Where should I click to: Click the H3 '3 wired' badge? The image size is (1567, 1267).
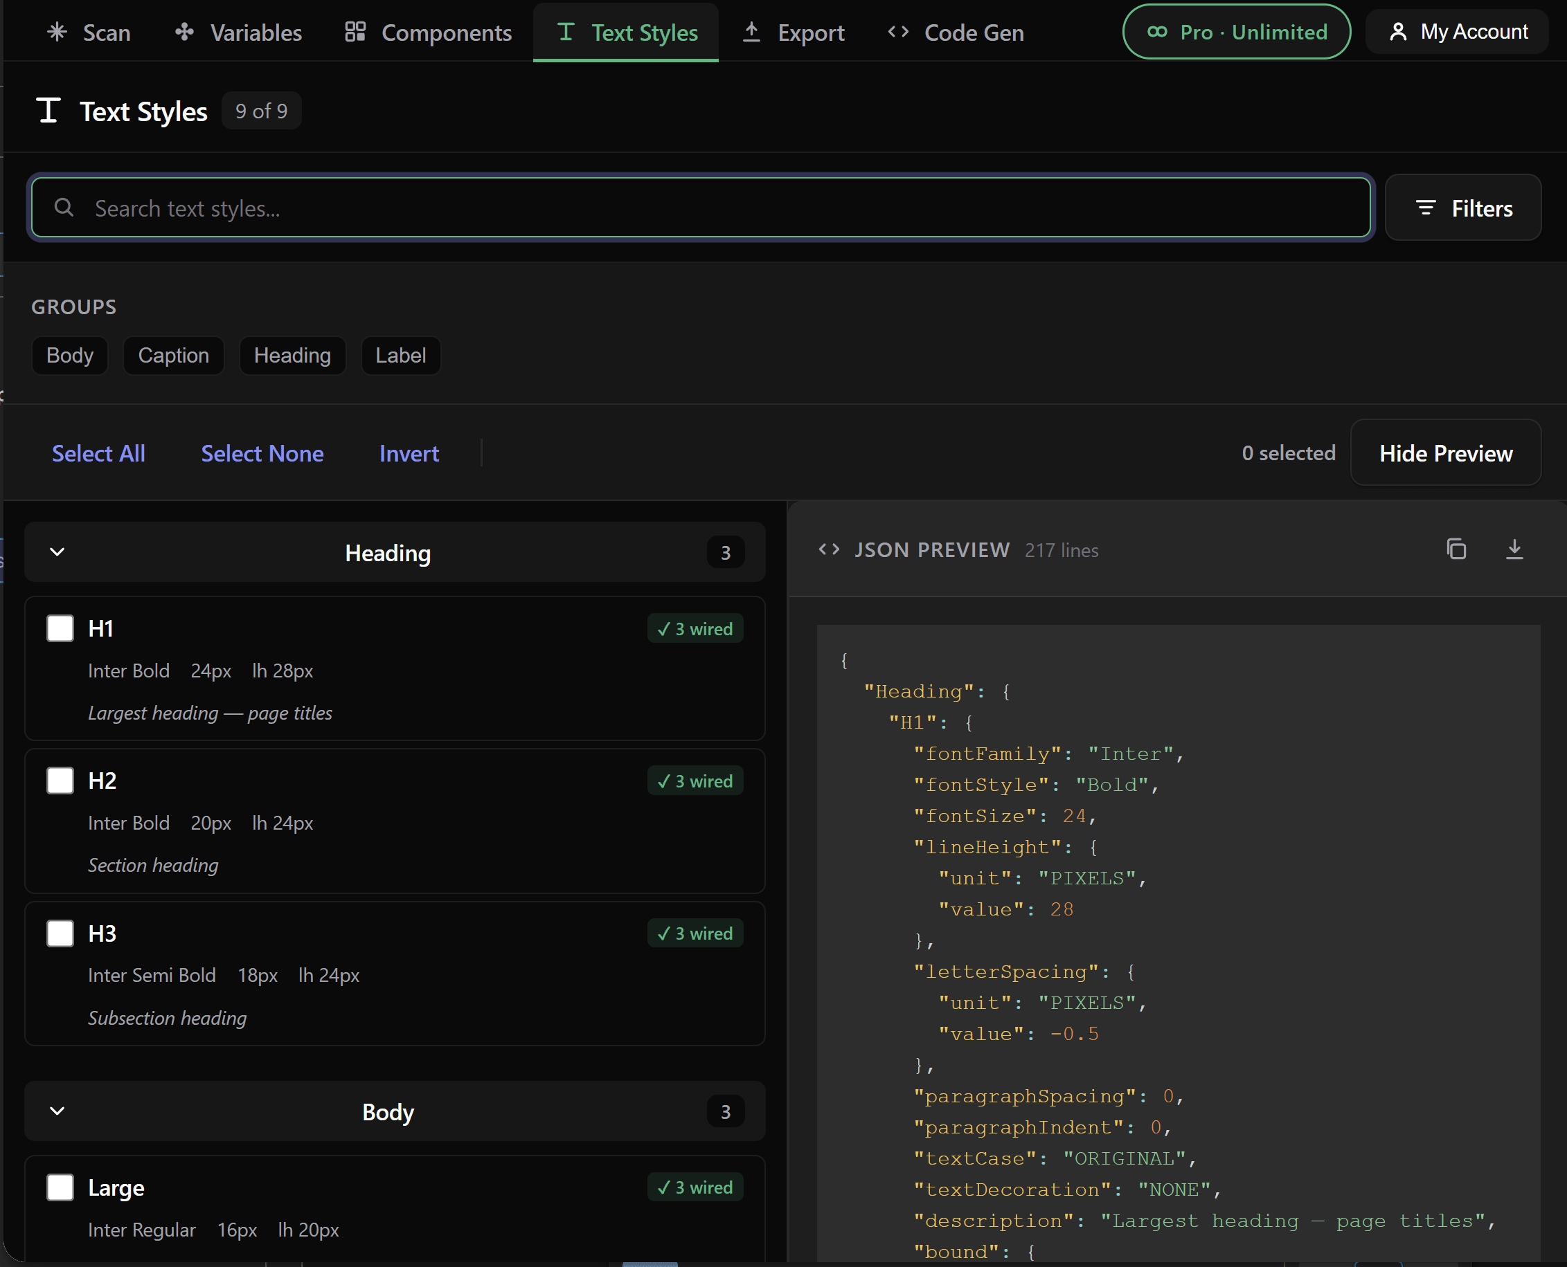point(695,933)
